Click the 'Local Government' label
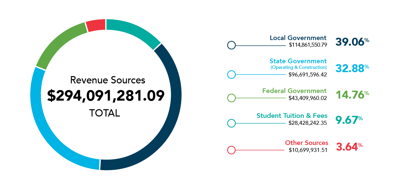This screenshot has height=189, width=398. (x=298, y=38)
